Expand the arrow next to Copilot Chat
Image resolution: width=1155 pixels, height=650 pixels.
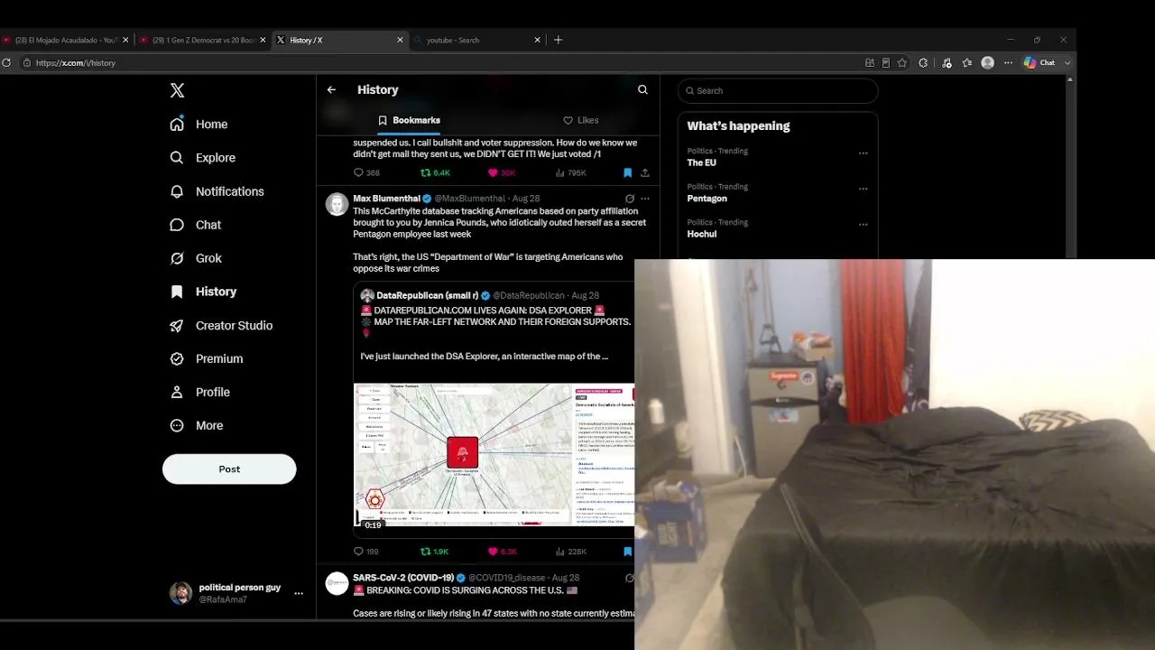(x=1067, y=63)
